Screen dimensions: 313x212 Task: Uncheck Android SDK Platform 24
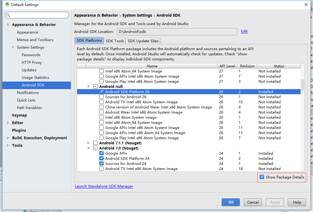[x=101, y=159]
